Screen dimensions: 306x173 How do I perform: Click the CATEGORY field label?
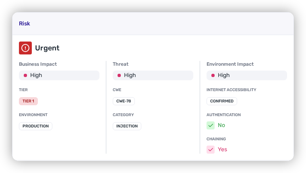(x=123, y=115)
